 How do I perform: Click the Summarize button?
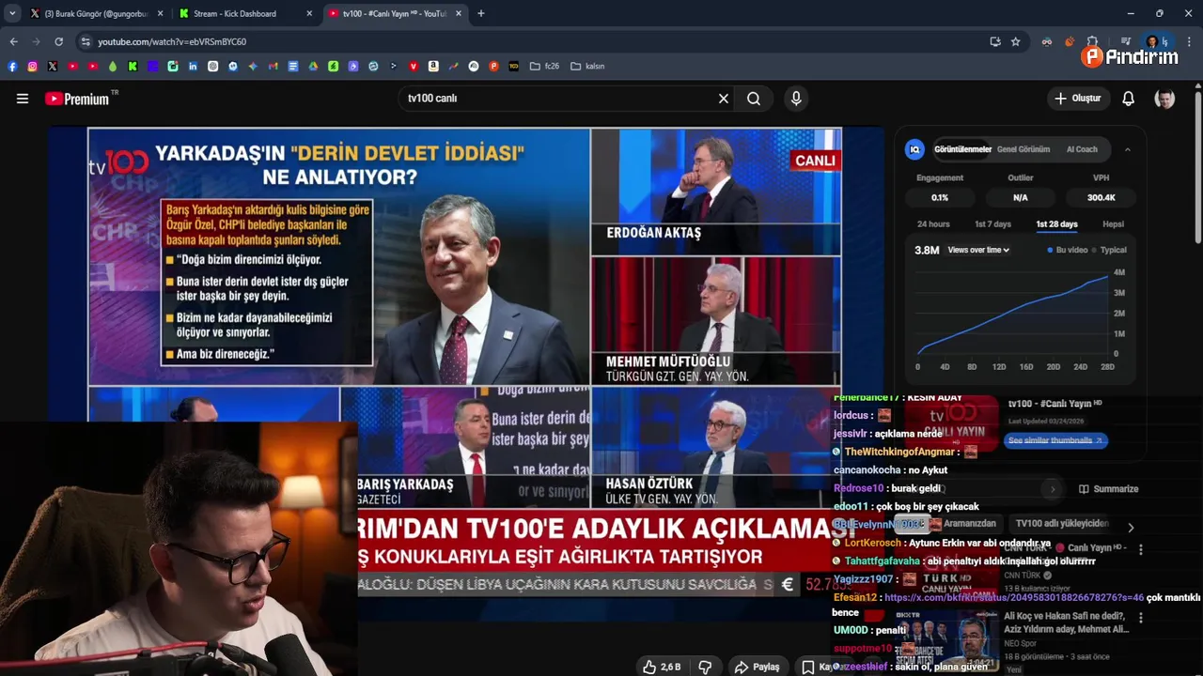pyautogui.click(x=1109, y=489)
